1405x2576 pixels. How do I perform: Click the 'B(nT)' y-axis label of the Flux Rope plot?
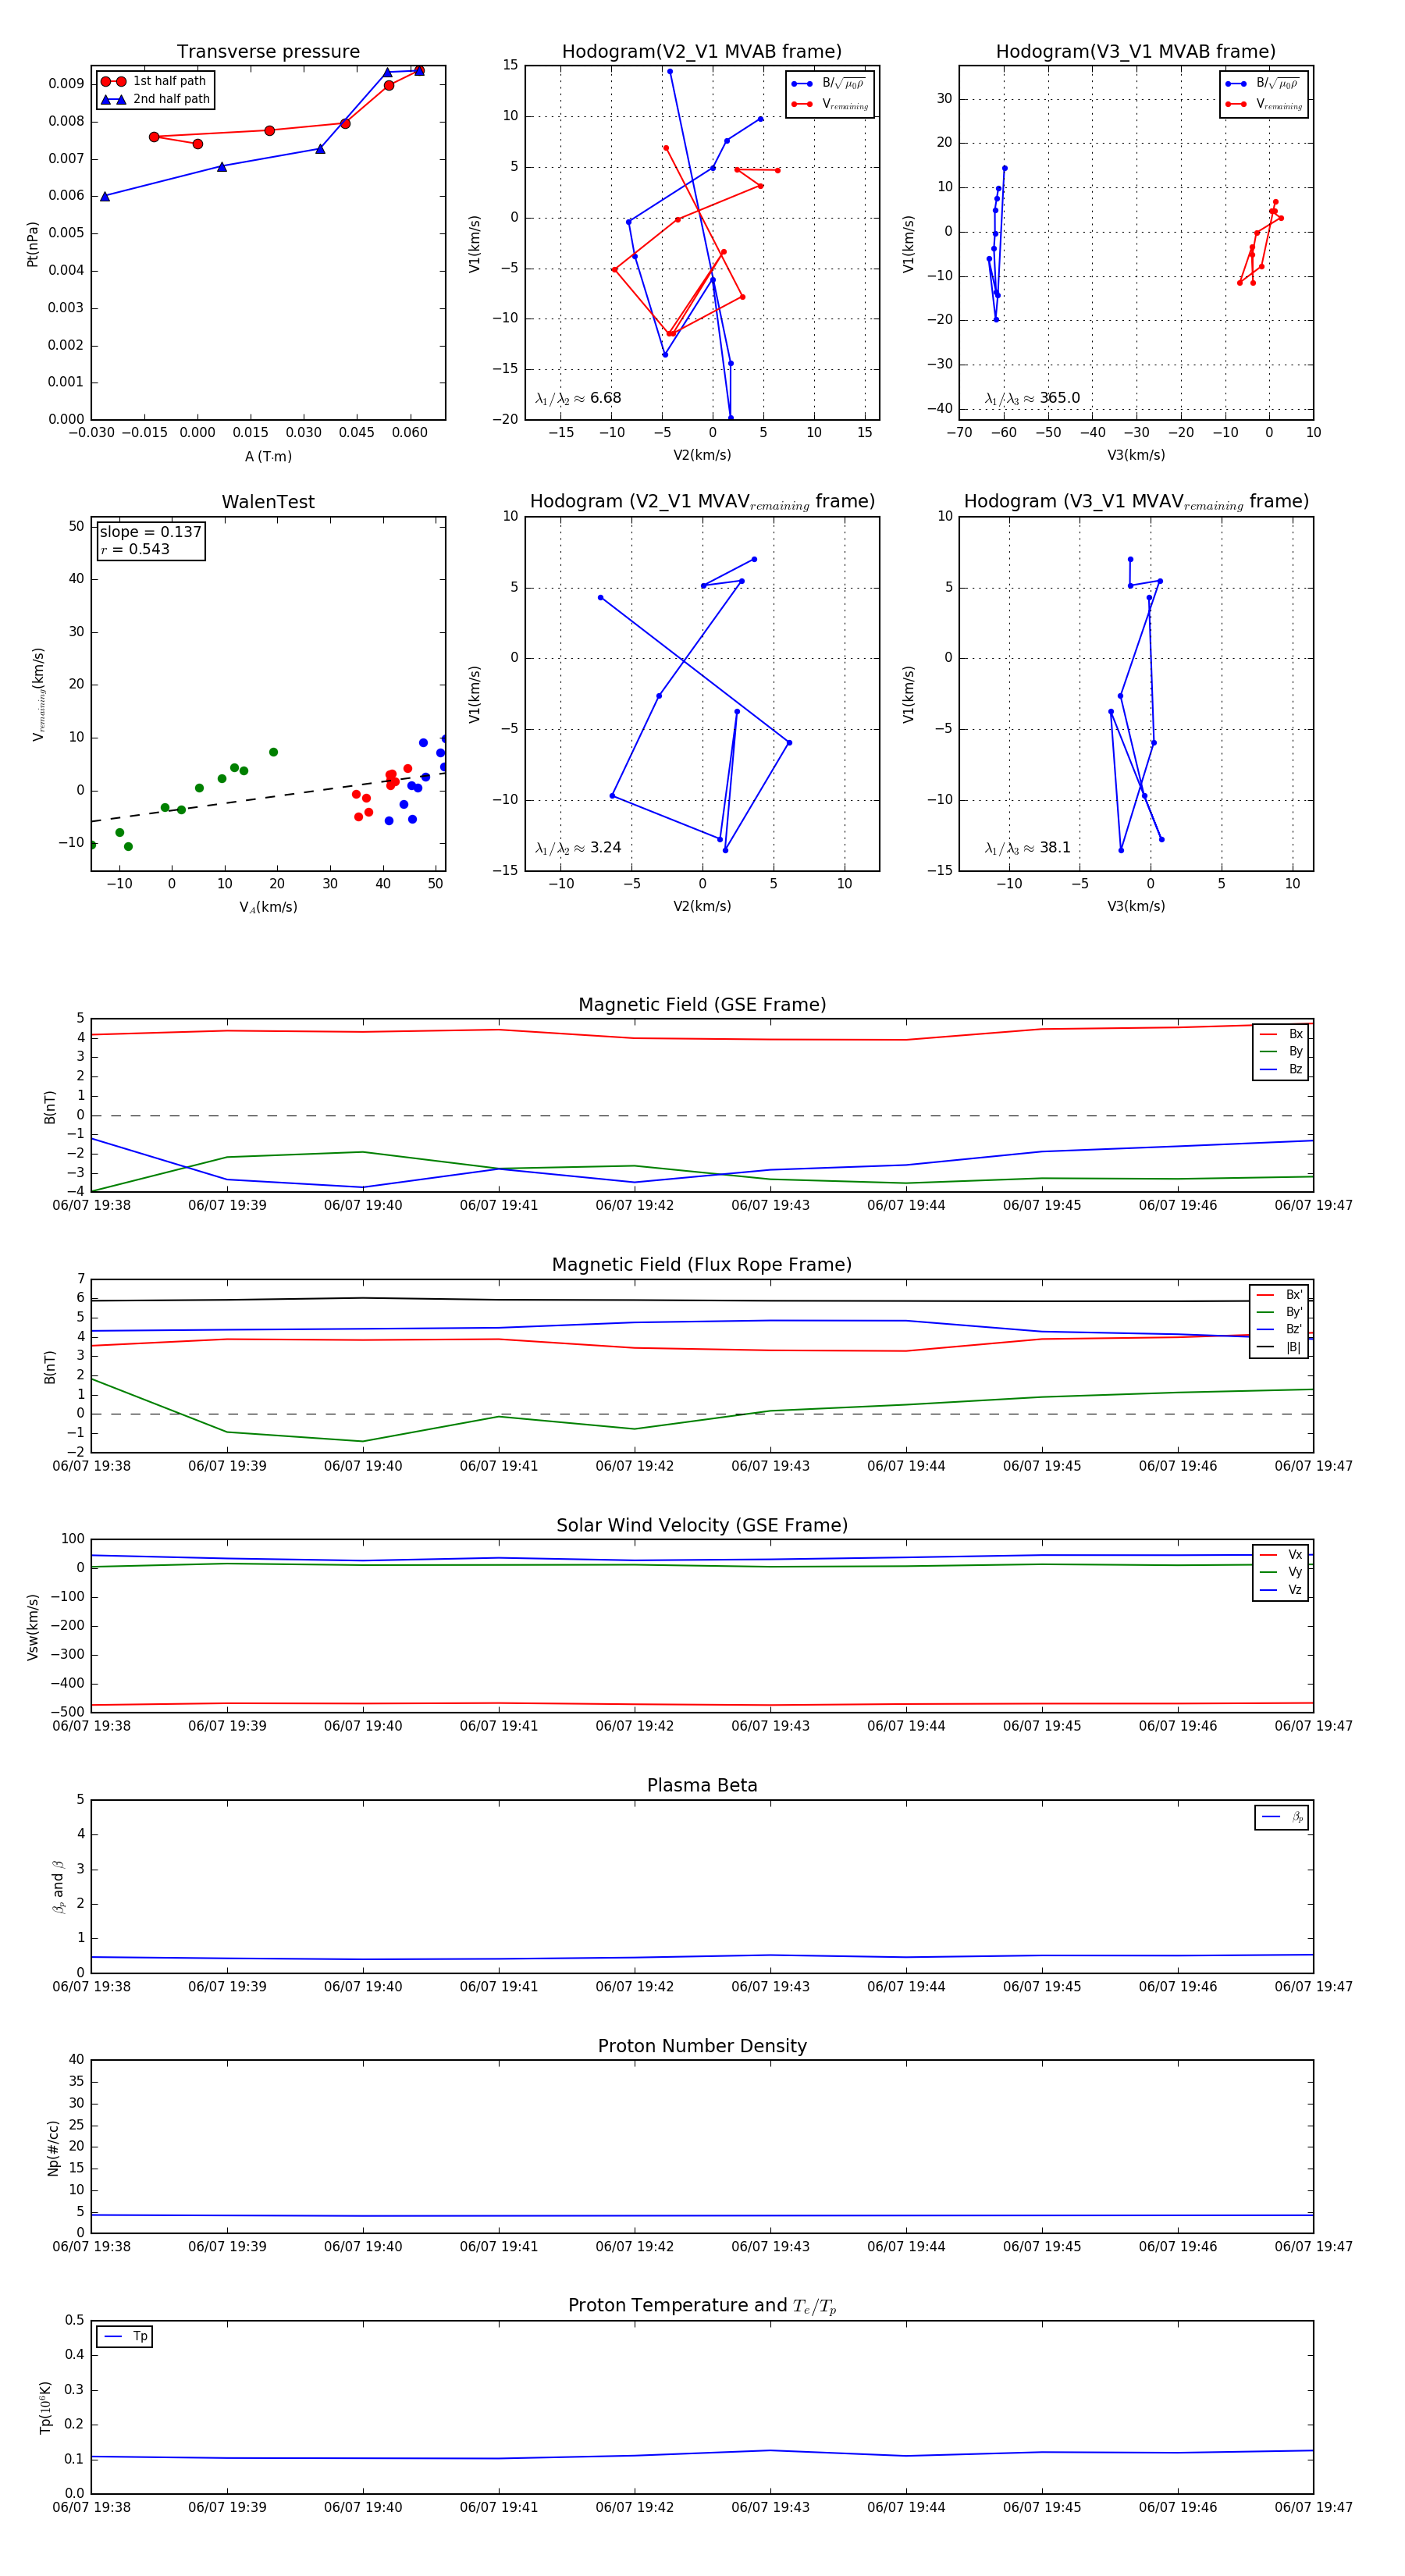(x=49, y=1367)
